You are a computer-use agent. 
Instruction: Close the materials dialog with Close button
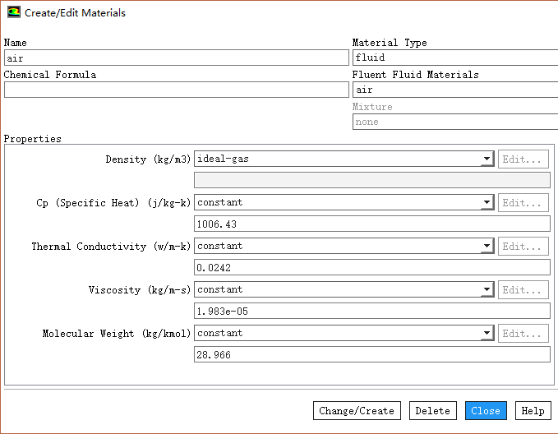(x=485, y=411)
